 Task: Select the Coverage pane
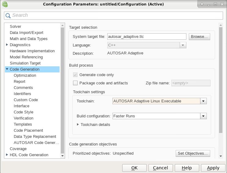[x=18, y=149]
